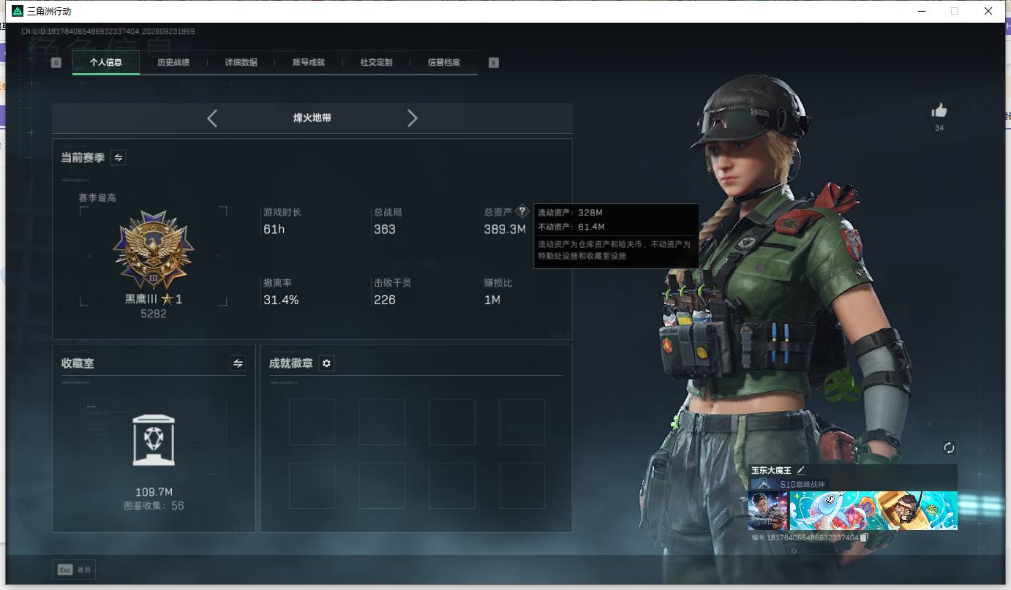View the 信誉档案 tab
The width and height of the screenshot is (1011, 590).
point(444,62)
